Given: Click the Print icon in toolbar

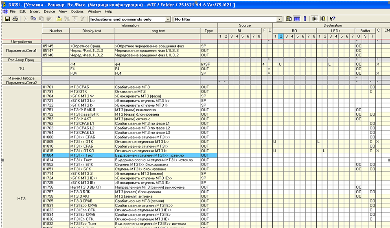Looking at the screenshot, I should 15,19.
